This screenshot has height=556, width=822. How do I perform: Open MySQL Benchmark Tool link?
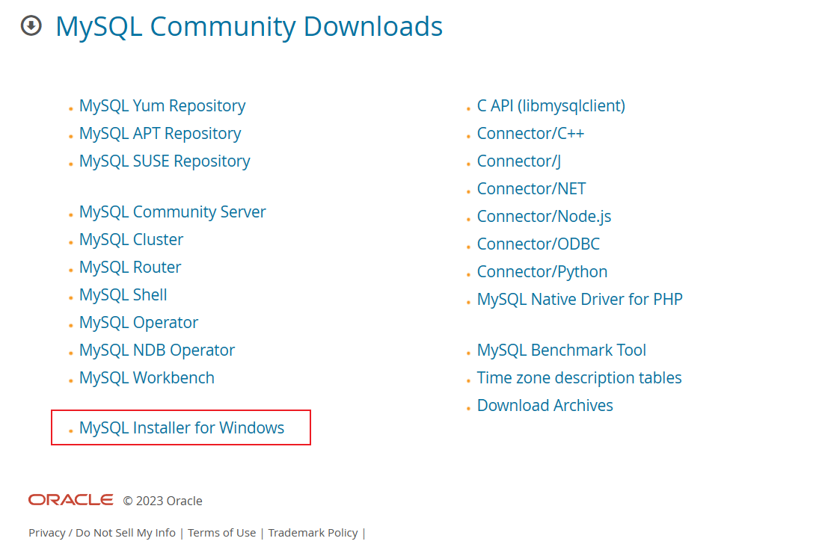pyautogui.click(x=562, y=350)
